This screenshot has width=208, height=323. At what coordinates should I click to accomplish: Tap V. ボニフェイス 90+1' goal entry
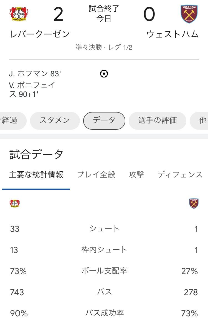pyautogui.click(x=32, y=90)
